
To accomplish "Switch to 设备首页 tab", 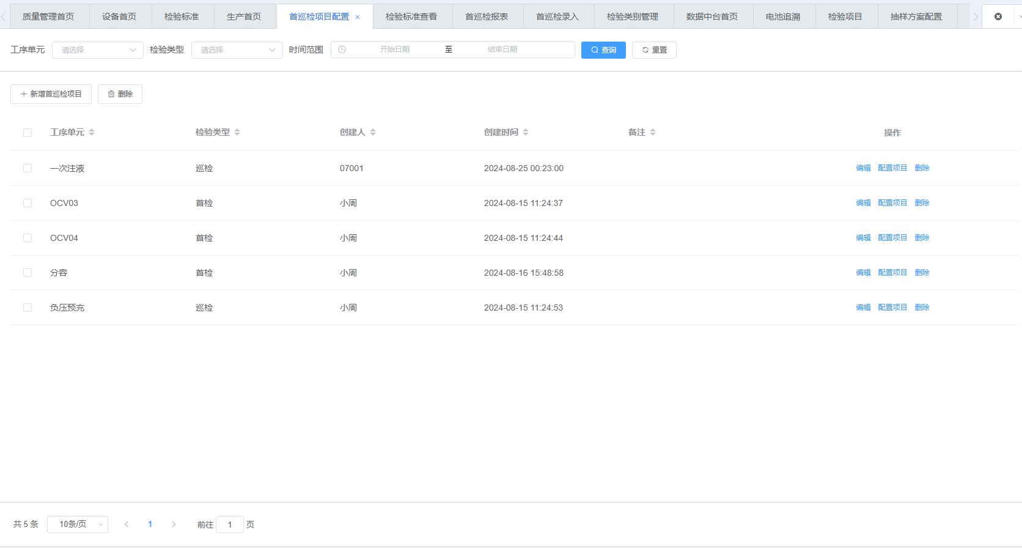I will [x=119, y=17].
